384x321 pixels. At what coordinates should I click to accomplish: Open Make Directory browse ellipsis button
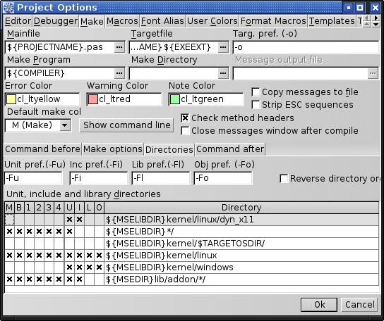(x=223, y=73)
